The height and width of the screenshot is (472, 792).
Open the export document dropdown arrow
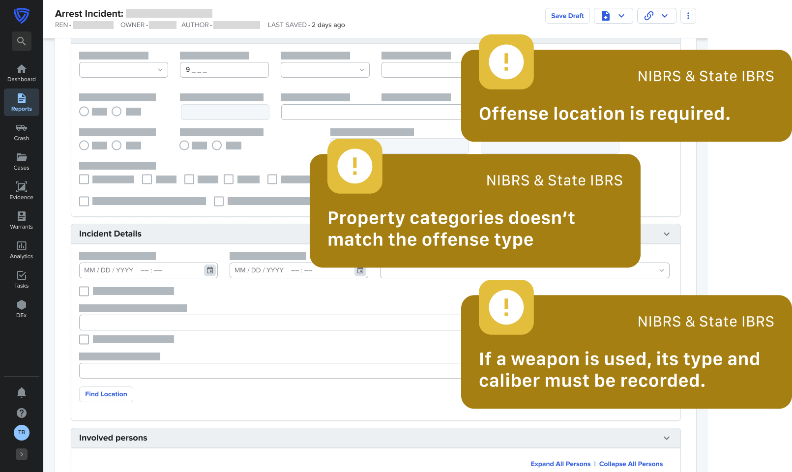click(x=621, y=16)
